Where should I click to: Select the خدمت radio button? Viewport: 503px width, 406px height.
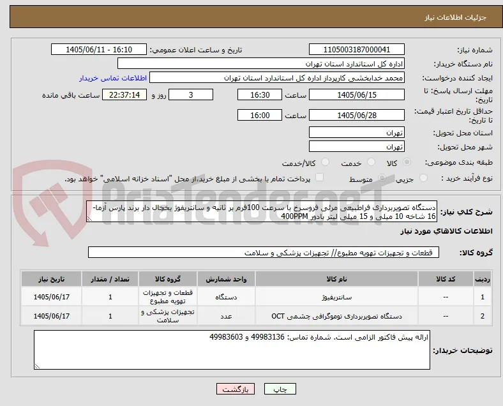371,162
